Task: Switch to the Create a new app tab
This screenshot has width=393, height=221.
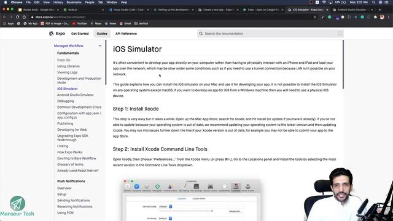Action: point(218,10)
